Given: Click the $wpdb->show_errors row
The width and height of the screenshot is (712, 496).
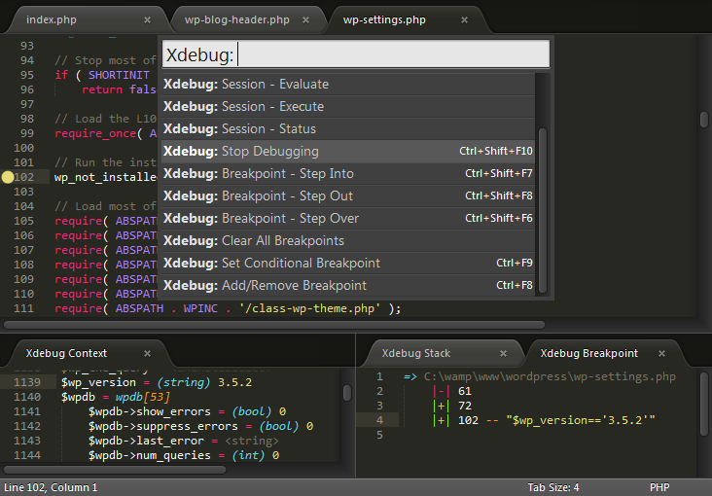Looking at the screenshot, I should 187,411.
